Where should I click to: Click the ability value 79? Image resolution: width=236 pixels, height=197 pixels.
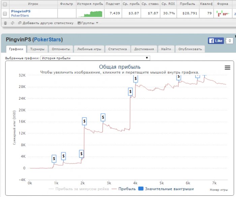209,13
